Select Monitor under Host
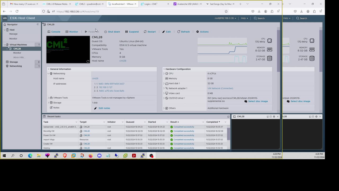 tap(13, 39)
